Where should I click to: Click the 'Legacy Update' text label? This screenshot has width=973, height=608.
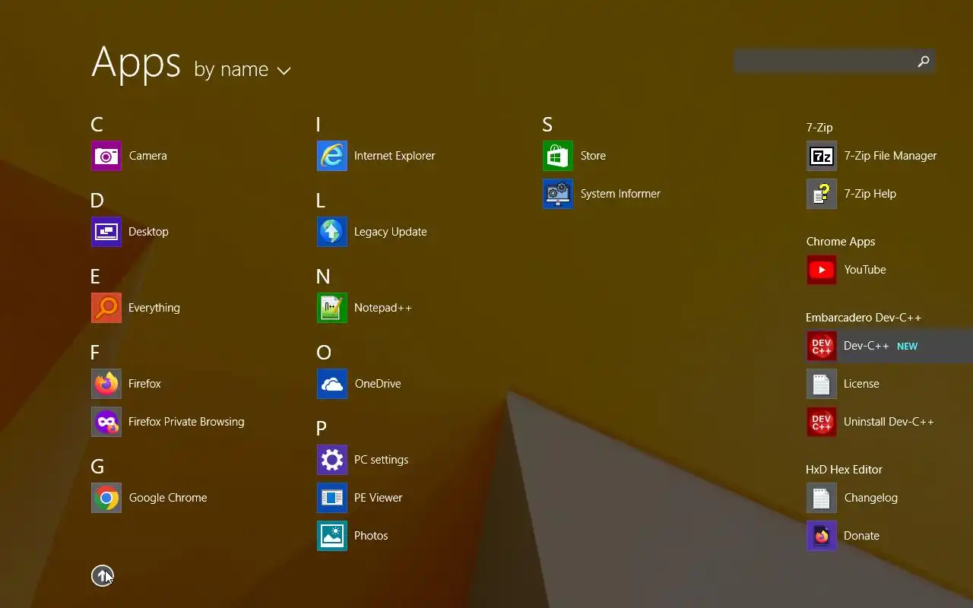click(x=390, y=232)
